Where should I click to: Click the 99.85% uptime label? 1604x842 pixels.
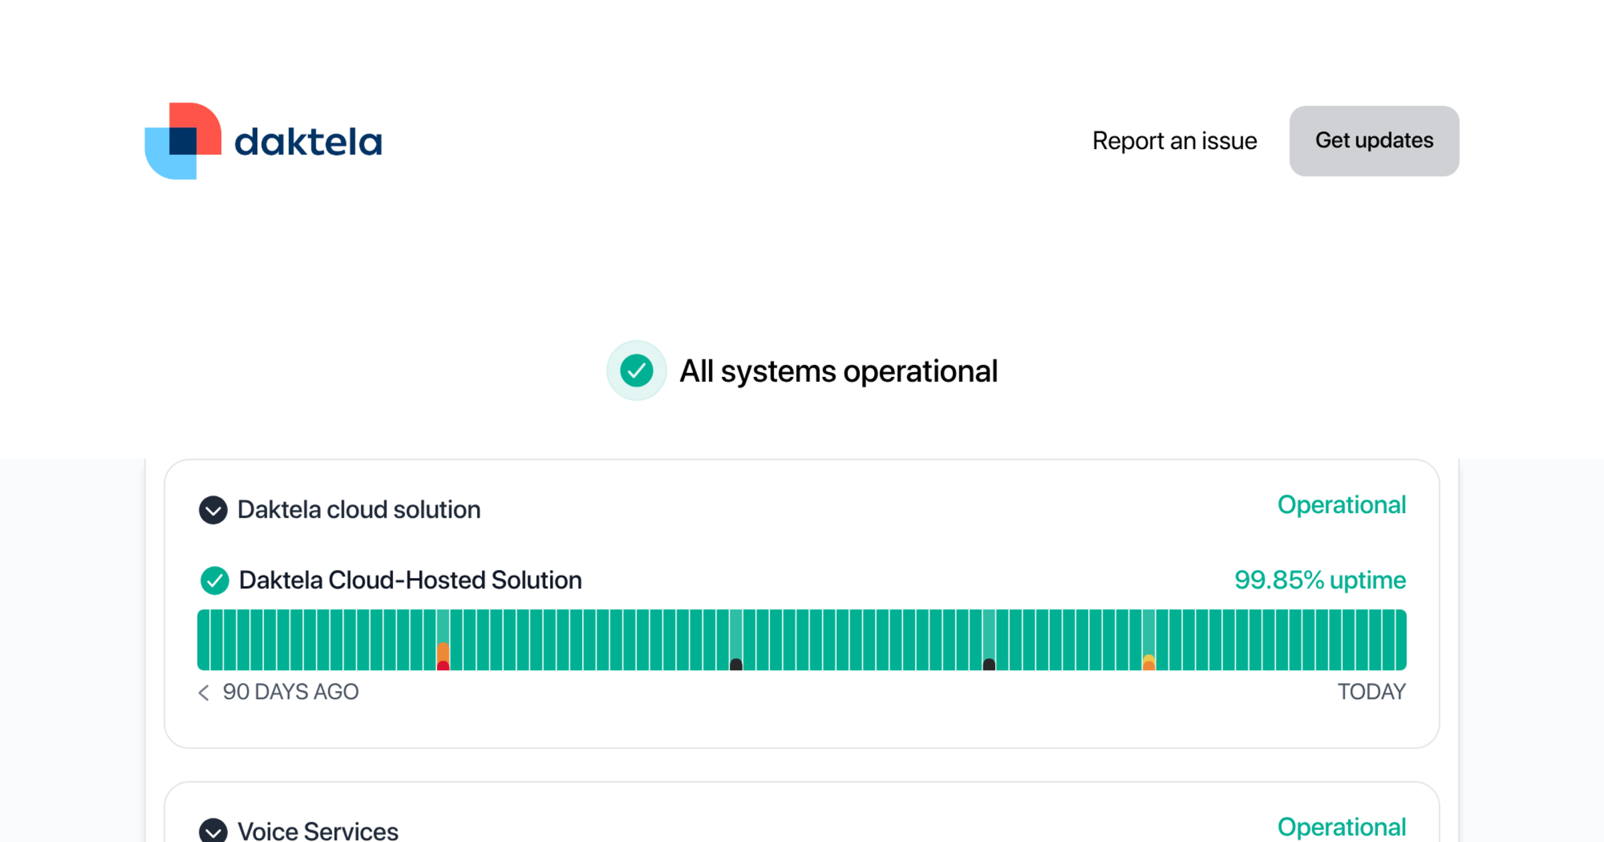coord(1320,580)
